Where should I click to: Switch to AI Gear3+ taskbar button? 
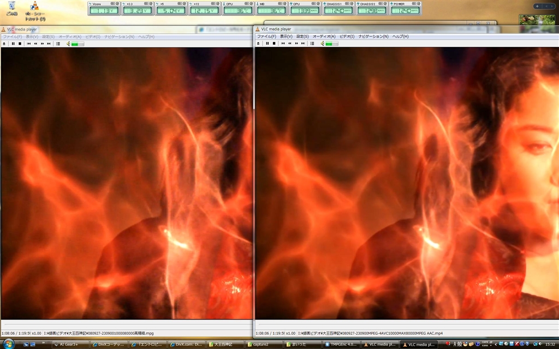(x=70, y=345)
